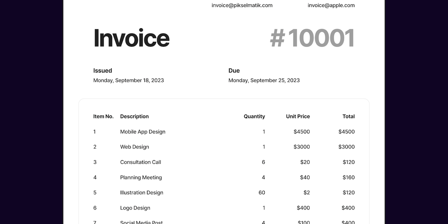
Task: Click the large Invoice heading
Action: point(132,38)
